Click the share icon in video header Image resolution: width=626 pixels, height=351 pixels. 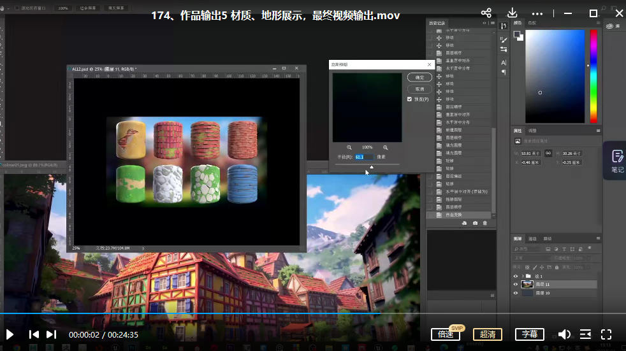coord(486,13)
